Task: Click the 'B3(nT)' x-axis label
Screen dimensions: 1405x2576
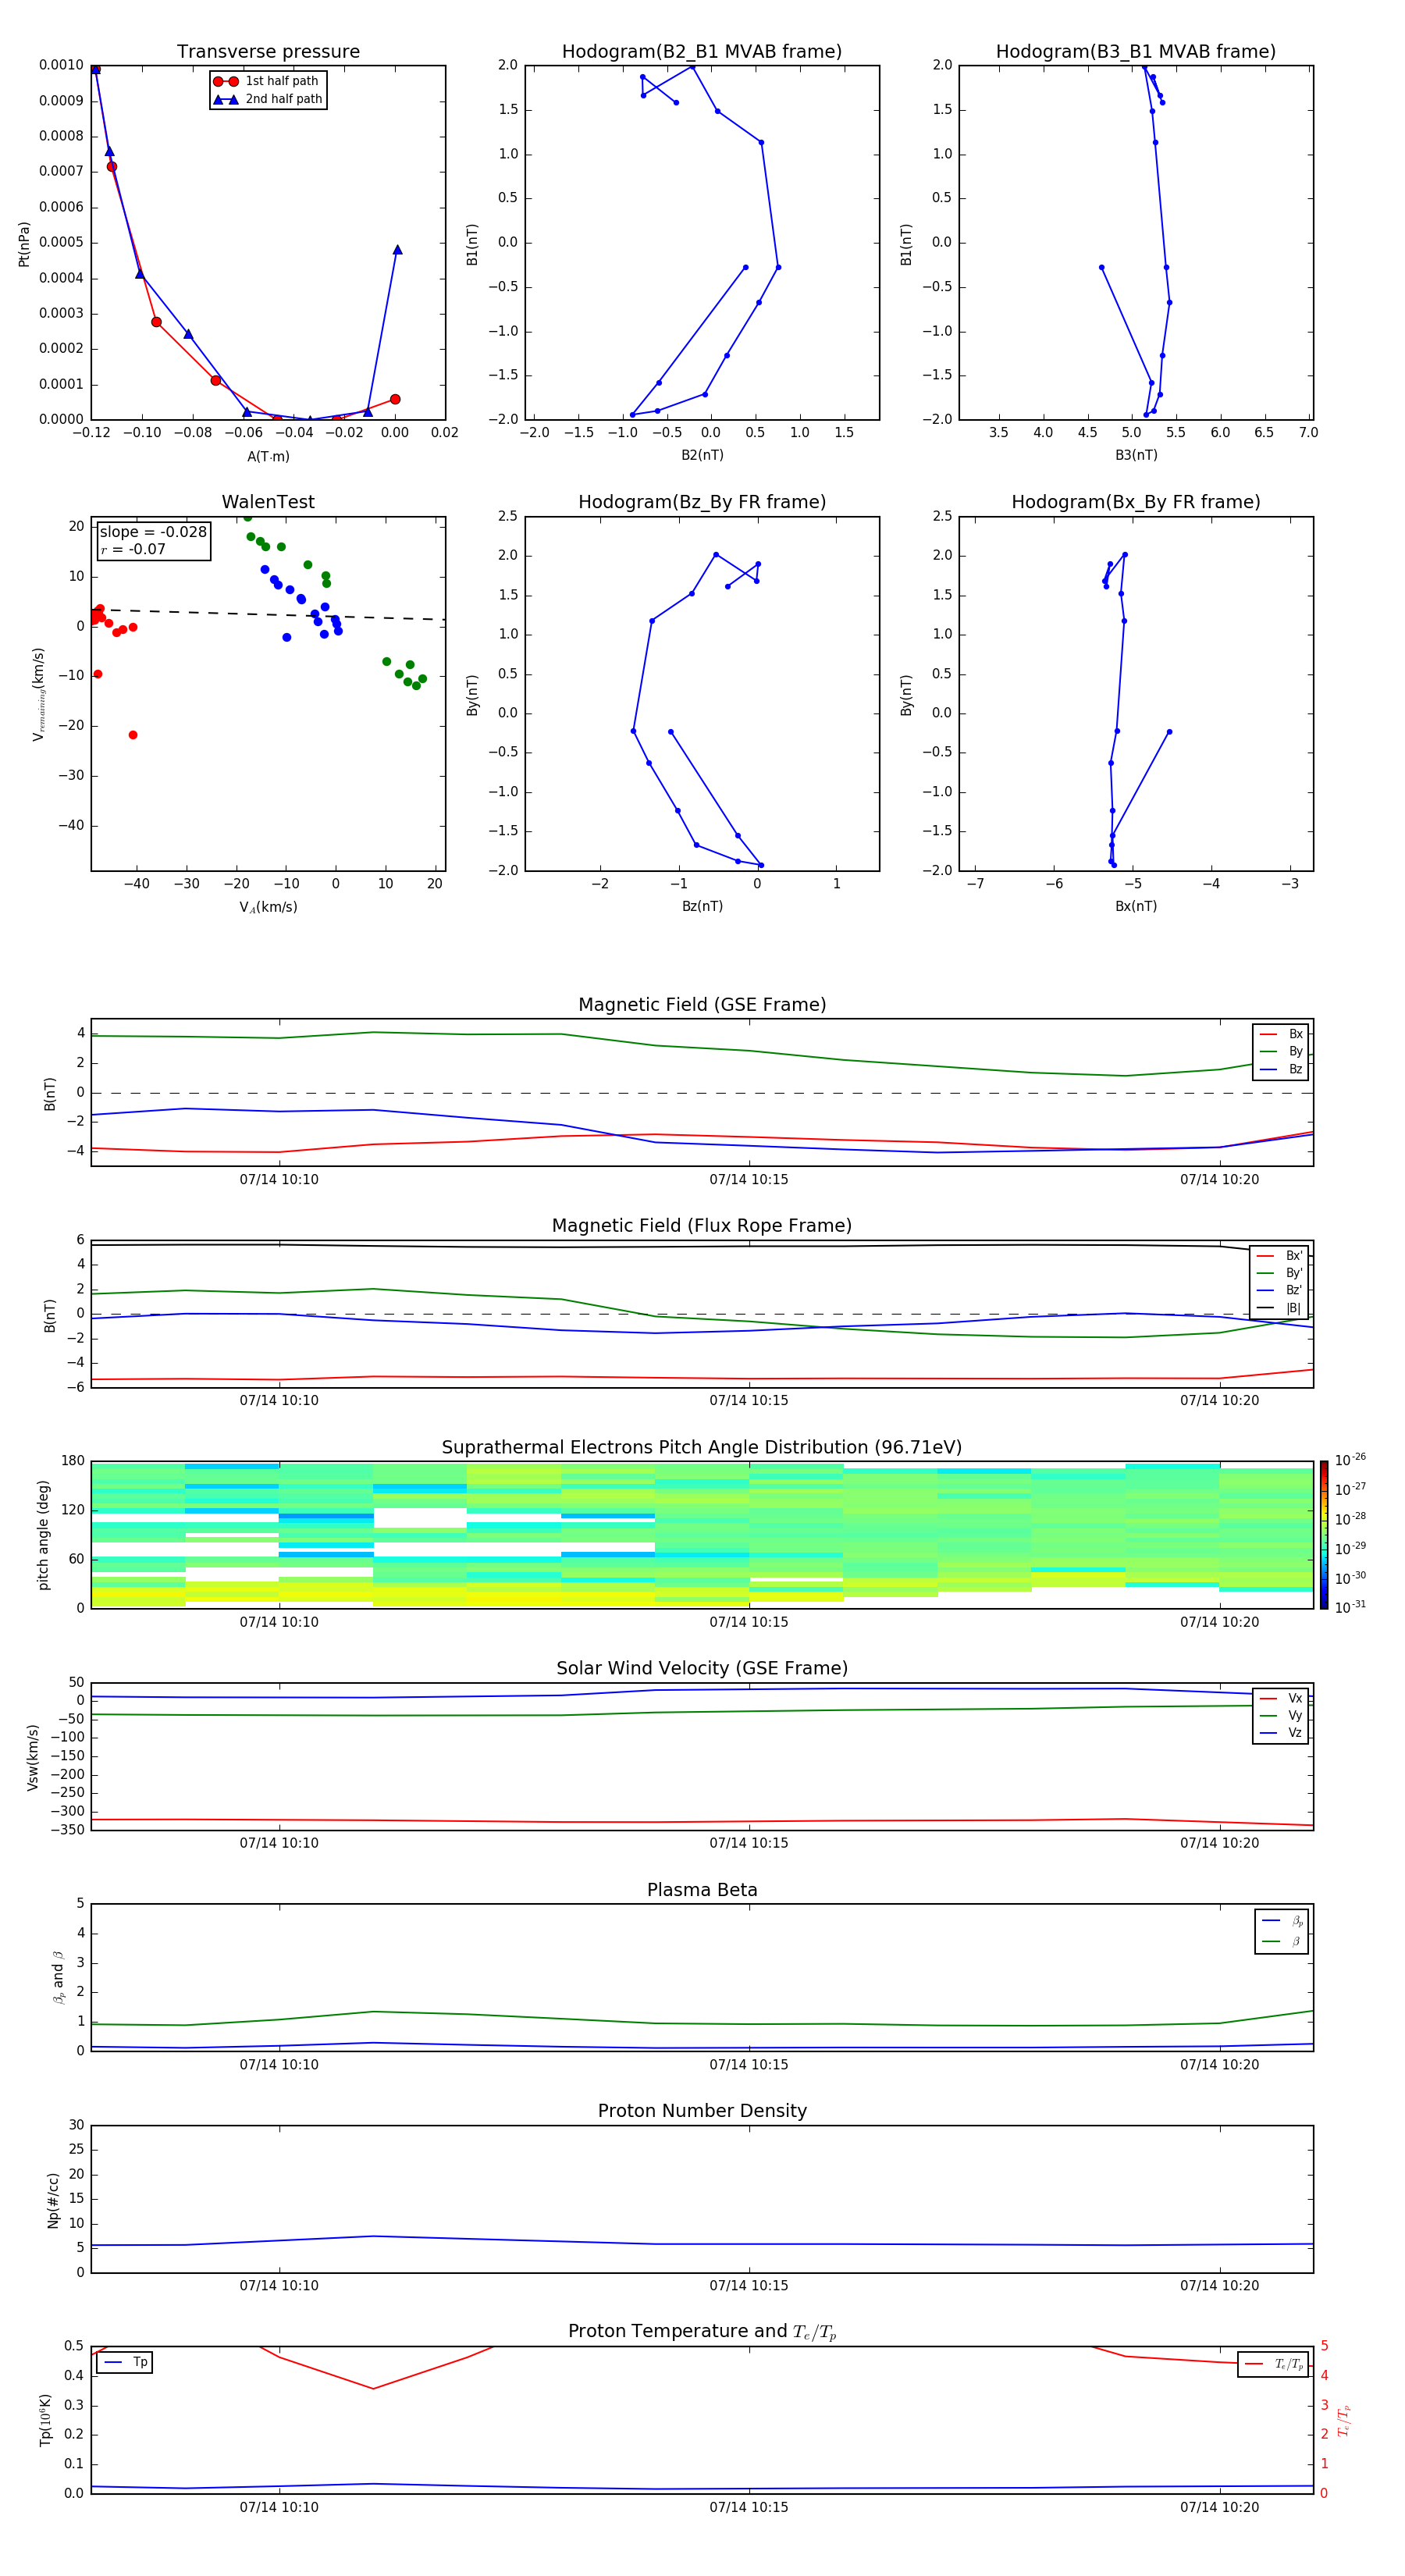Action: (x=1136, y=455)
